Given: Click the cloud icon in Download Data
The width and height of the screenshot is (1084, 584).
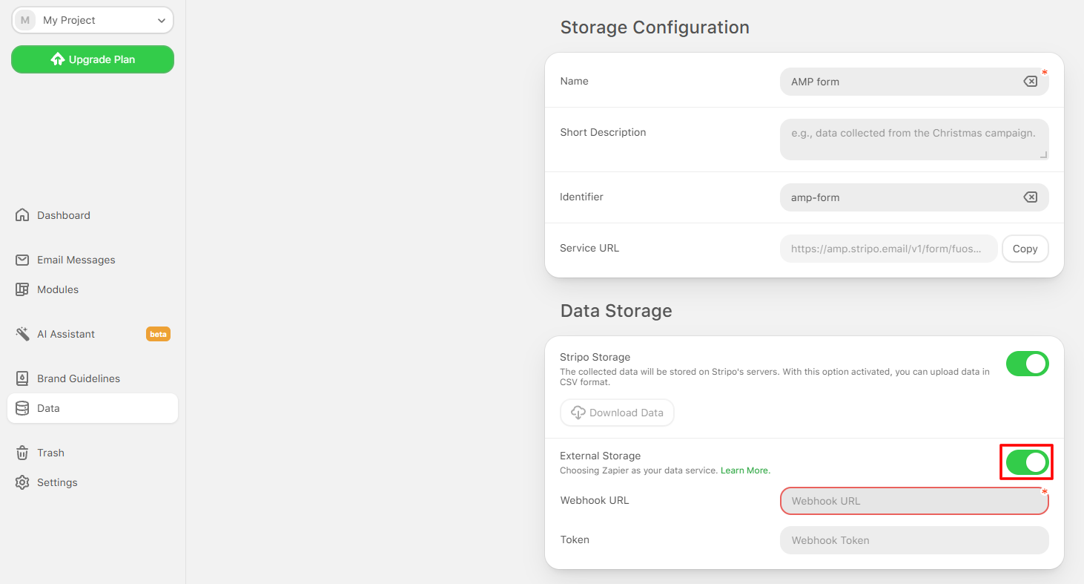Looking at the screenshot, I should coord(578,413).
